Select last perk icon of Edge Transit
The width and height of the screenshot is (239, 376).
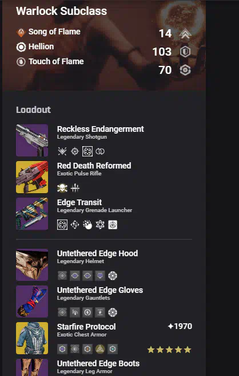113,225
